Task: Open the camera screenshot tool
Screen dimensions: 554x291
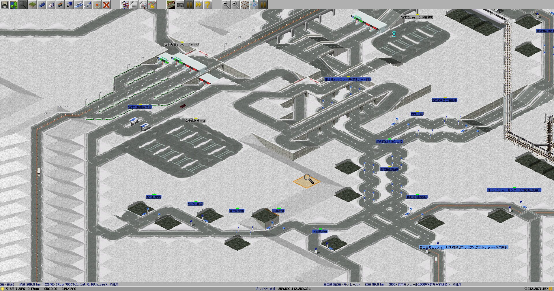Action: click(180, 4)
